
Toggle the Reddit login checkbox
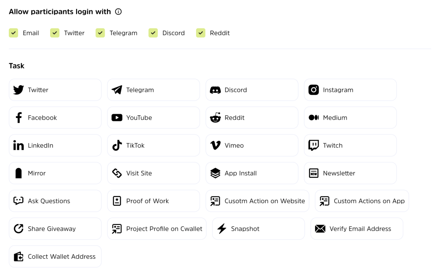(x=201, y=33)
